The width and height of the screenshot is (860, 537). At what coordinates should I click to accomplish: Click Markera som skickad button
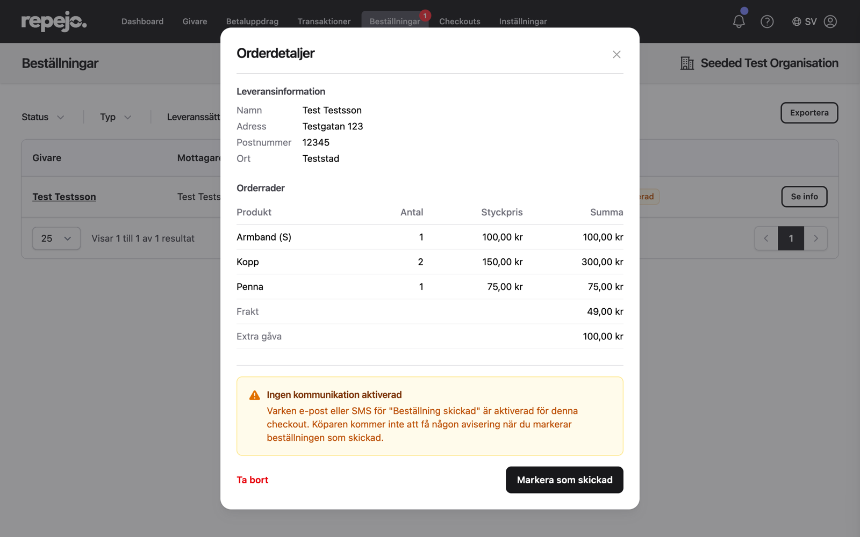[564, 480]
